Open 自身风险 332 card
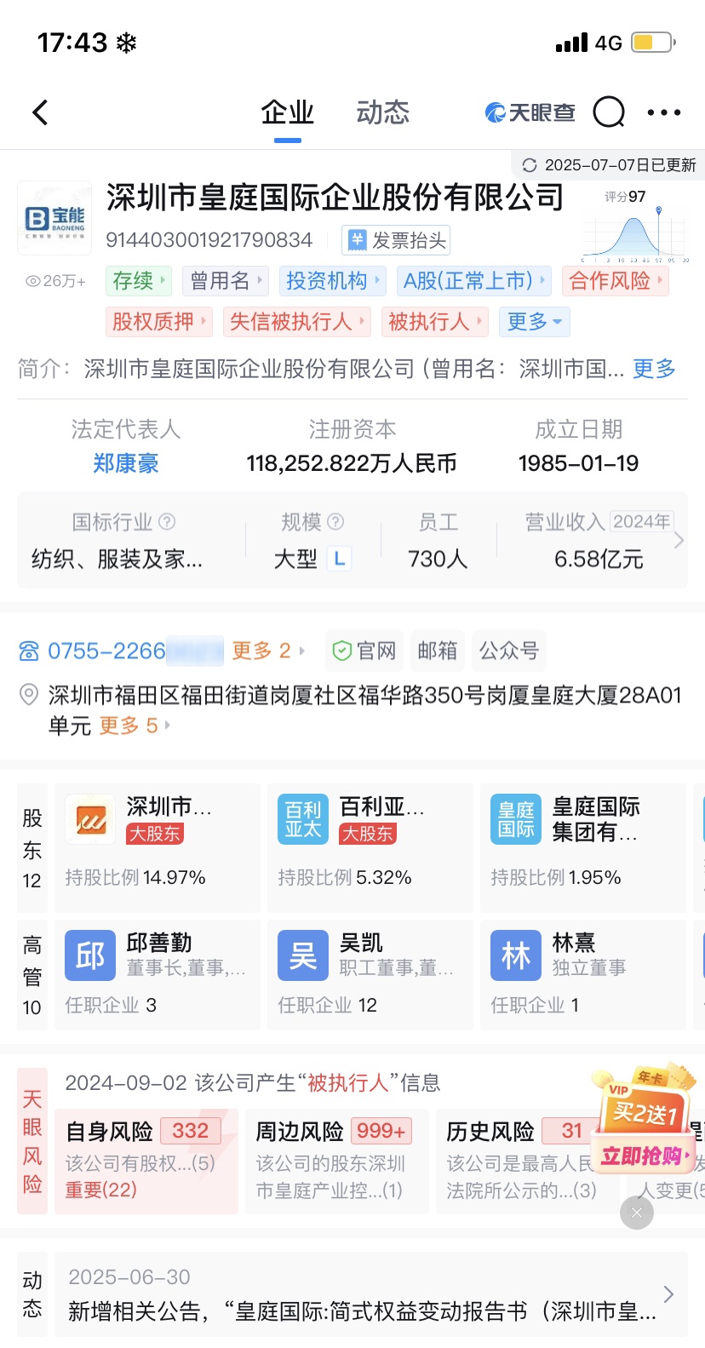 coord(146,1162)
